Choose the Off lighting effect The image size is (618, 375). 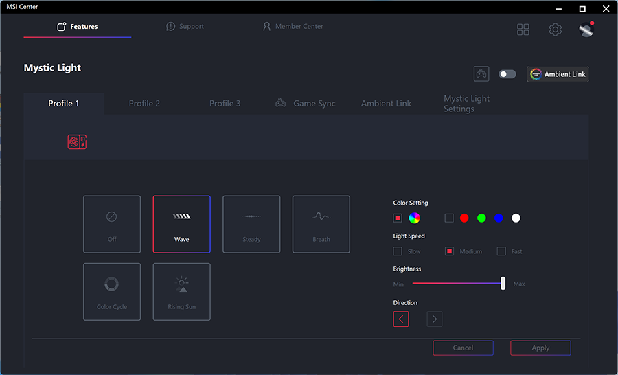click(x=112, y=225)
